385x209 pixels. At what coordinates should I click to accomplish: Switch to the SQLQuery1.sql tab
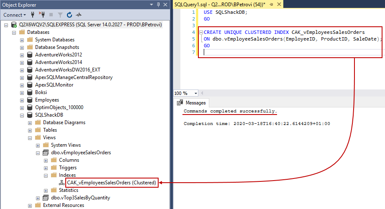pos(220,4)
